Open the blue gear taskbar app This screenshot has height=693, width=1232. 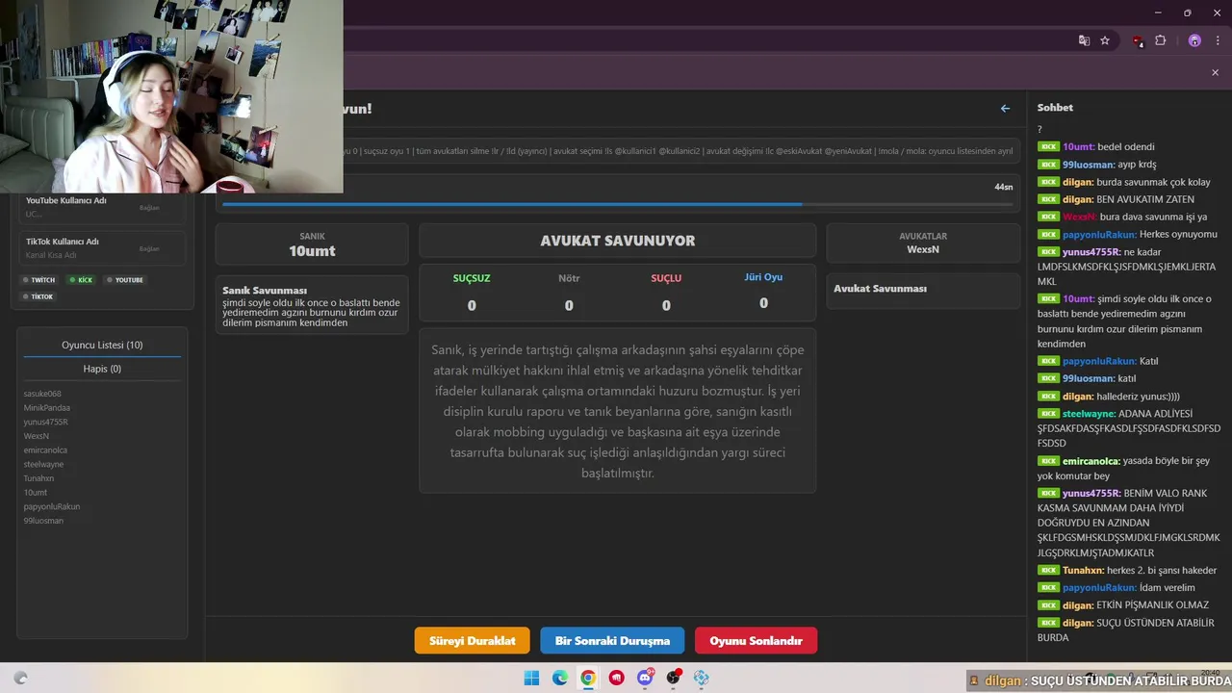(702, 678)
